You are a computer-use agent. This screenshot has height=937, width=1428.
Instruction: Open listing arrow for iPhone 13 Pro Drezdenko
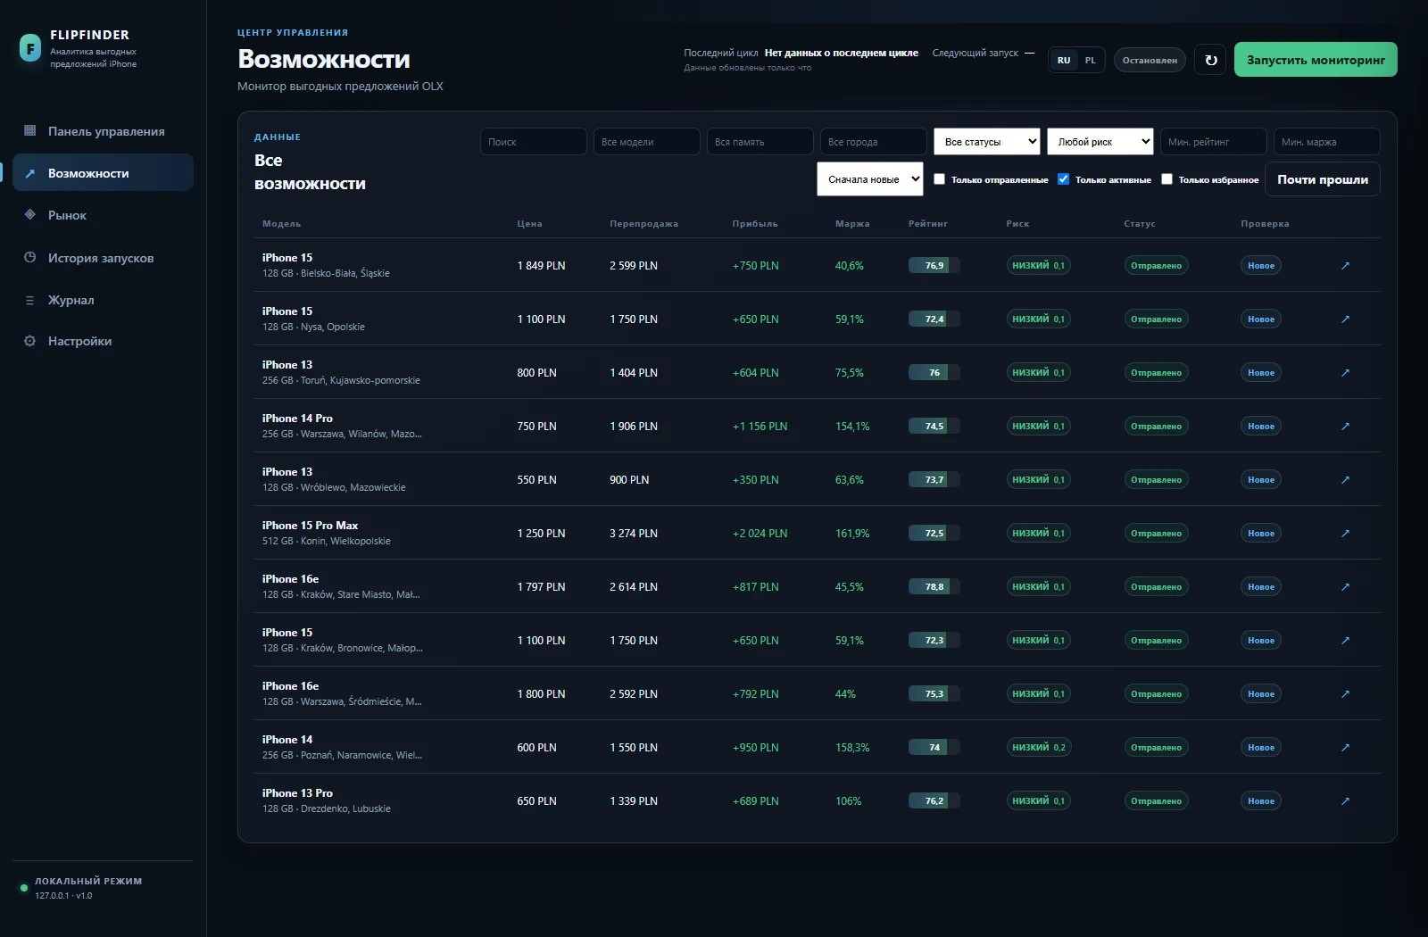click(1345, 800)
